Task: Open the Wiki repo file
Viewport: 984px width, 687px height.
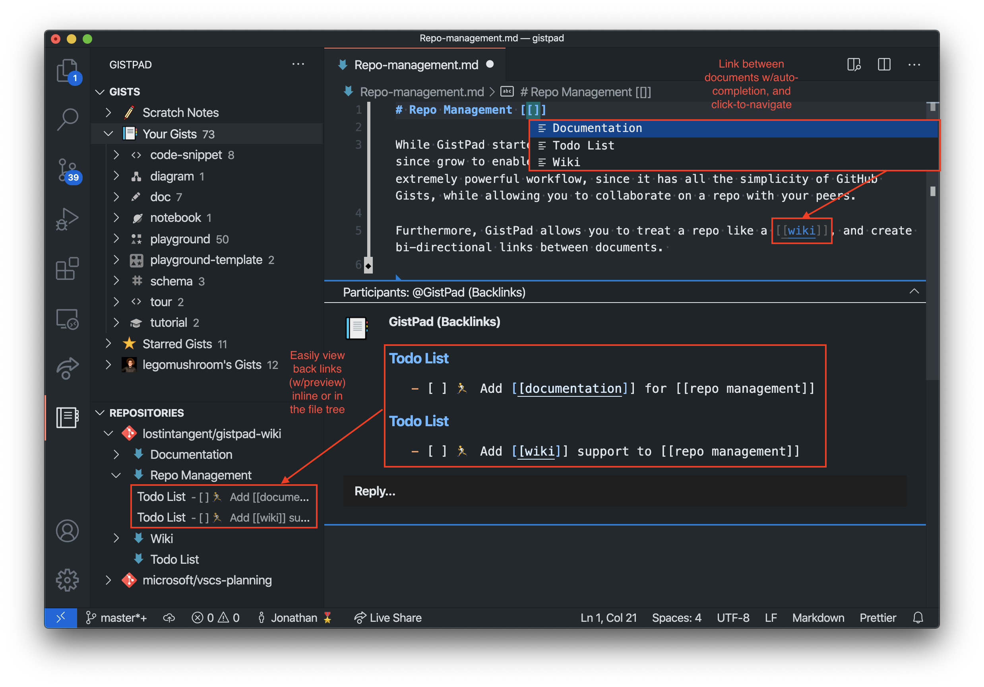Action: [162, 538]
